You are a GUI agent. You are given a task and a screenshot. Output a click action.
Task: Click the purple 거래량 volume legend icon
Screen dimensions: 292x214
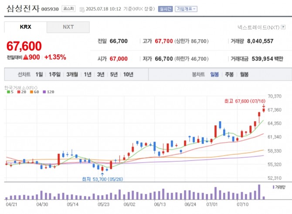pos(274,187)
